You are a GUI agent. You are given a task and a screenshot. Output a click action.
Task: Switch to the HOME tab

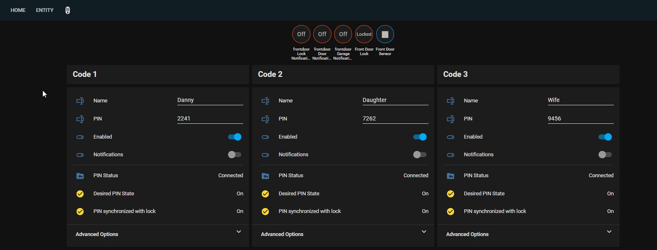(18, 10)
